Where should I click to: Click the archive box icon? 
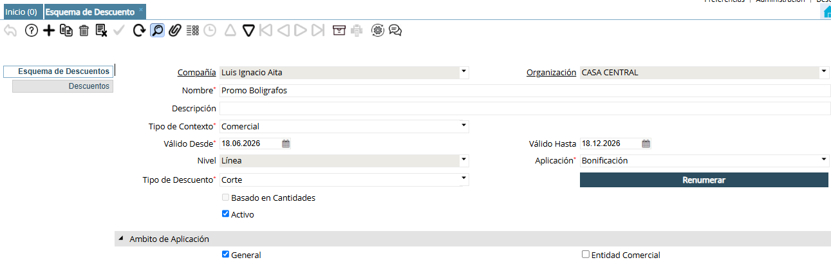pyautogui.click(x=339, y=30)
